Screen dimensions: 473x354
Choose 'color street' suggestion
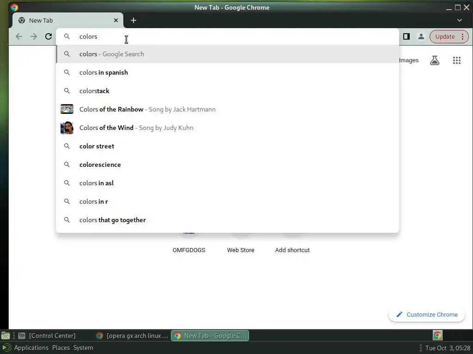227,146
